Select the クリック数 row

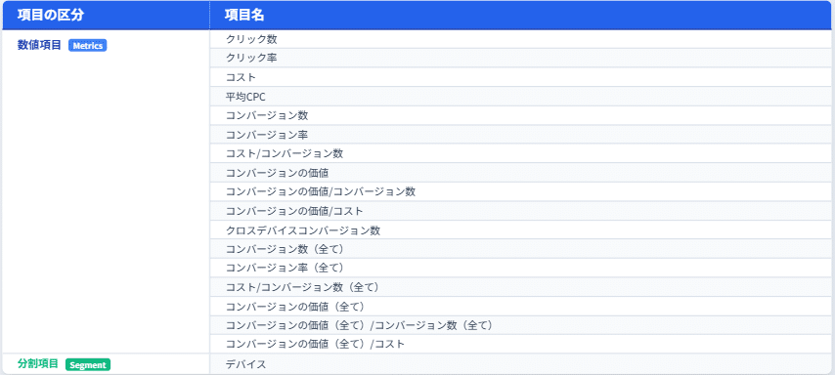coord(520,39)
